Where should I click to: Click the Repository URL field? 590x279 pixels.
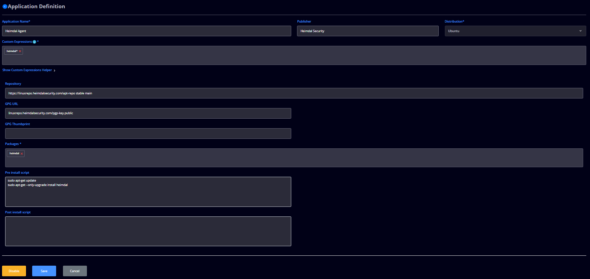pyautogui.click(x=294, y=93)
